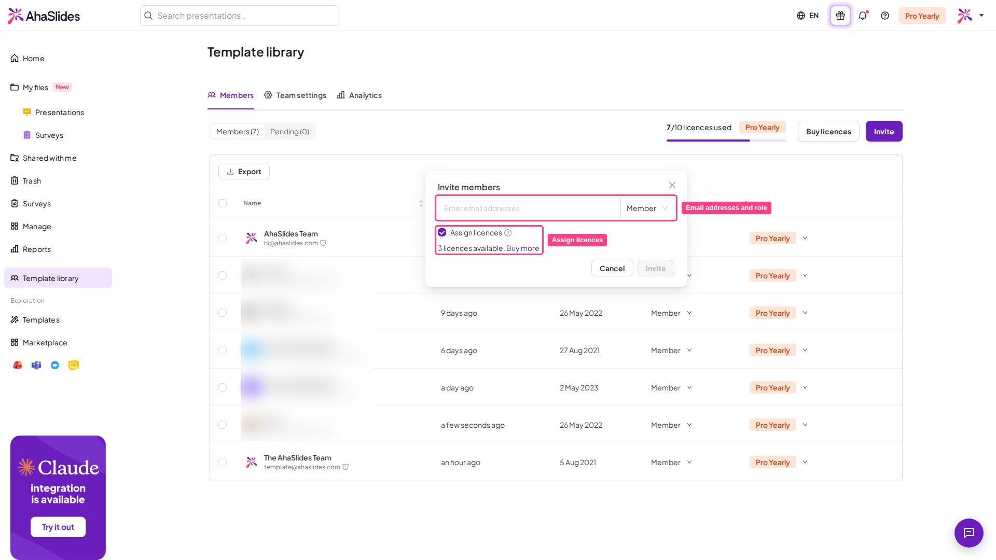Export the members list

[244, 172]
